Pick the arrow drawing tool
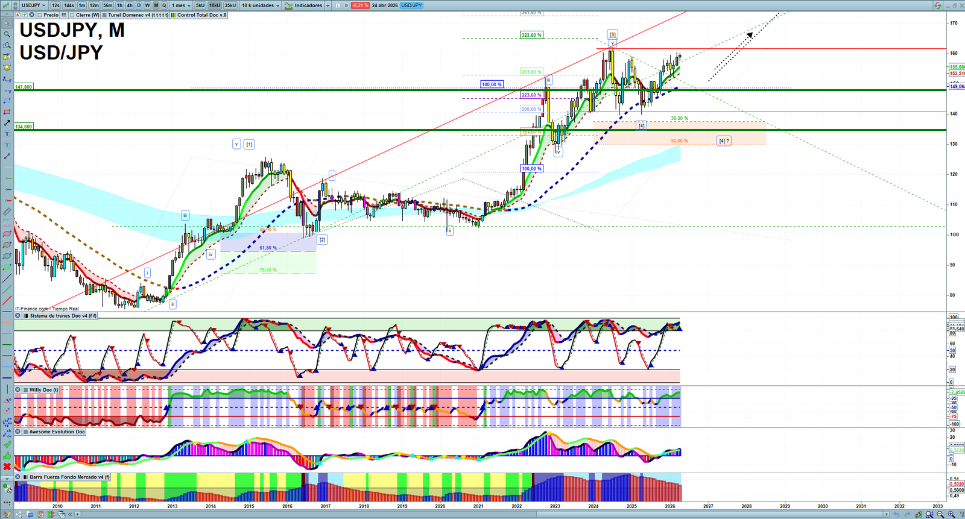Screen dimensions: 965x519 pyautogui.click(x=7, y=123)
